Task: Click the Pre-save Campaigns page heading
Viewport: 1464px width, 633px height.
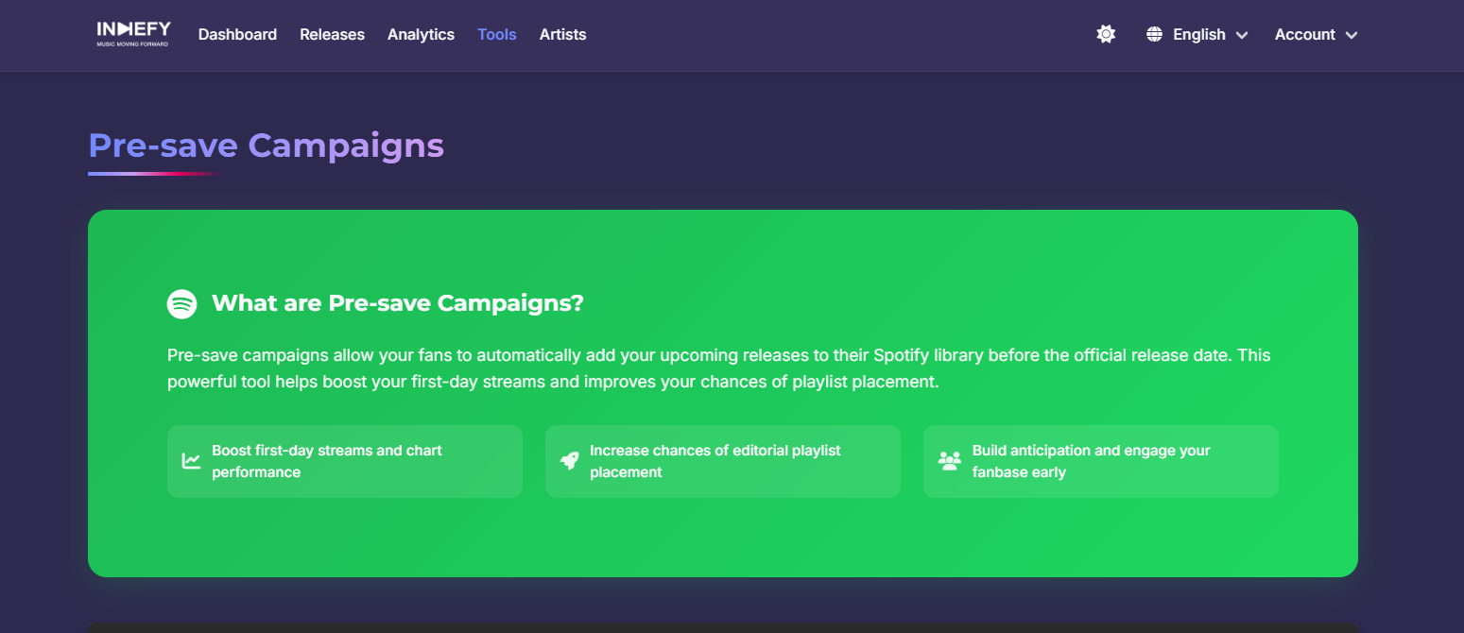Action: click(266, 145)
